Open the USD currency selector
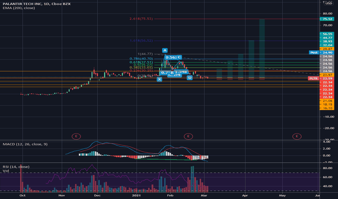The width and height of the screenshot is (338, 199). (329, 3)
